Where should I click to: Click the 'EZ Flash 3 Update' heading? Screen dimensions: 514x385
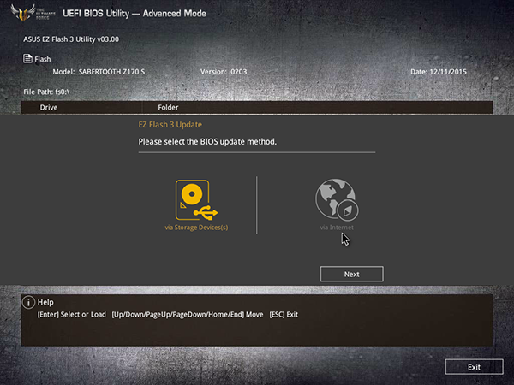pos(170,125)
